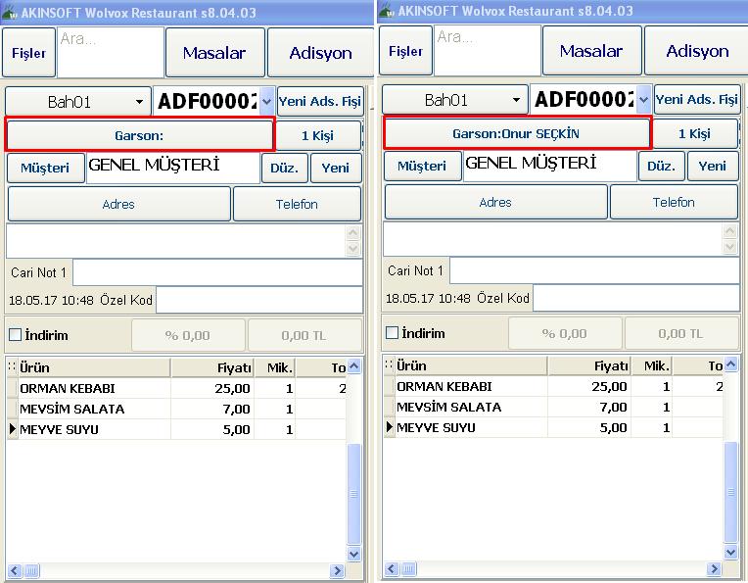The image size is (748, 583).
Task: Click Düz. button in right window
Action: click(662, 166)
